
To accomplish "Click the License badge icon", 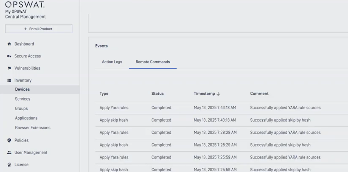I will (9, 165).
